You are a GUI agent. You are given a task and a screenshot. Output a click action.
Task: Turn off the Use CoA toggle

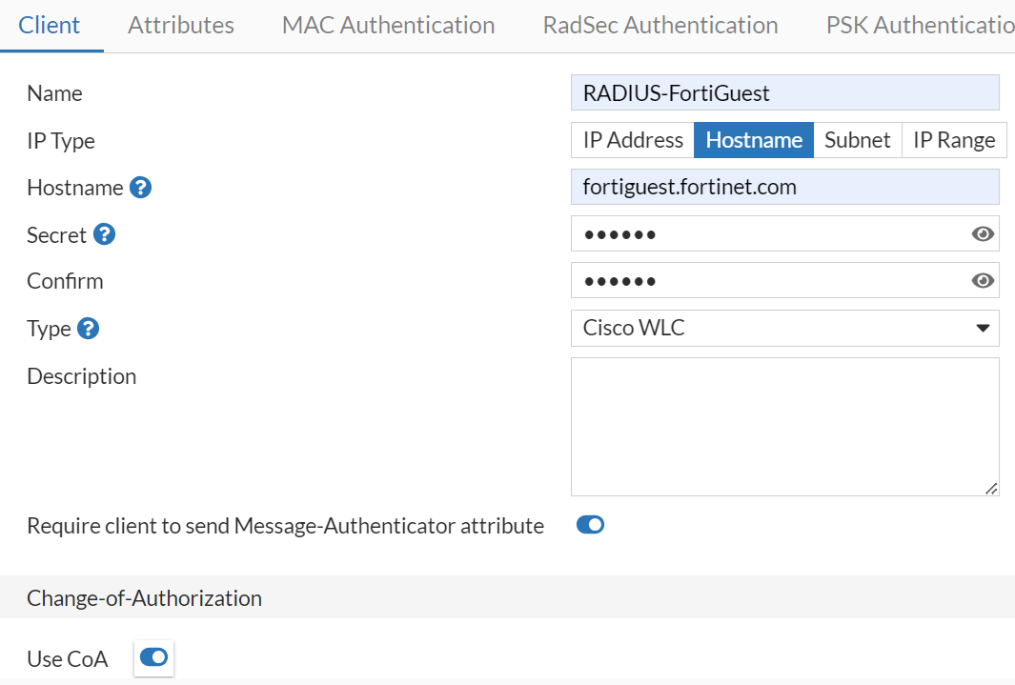(152, 658)
